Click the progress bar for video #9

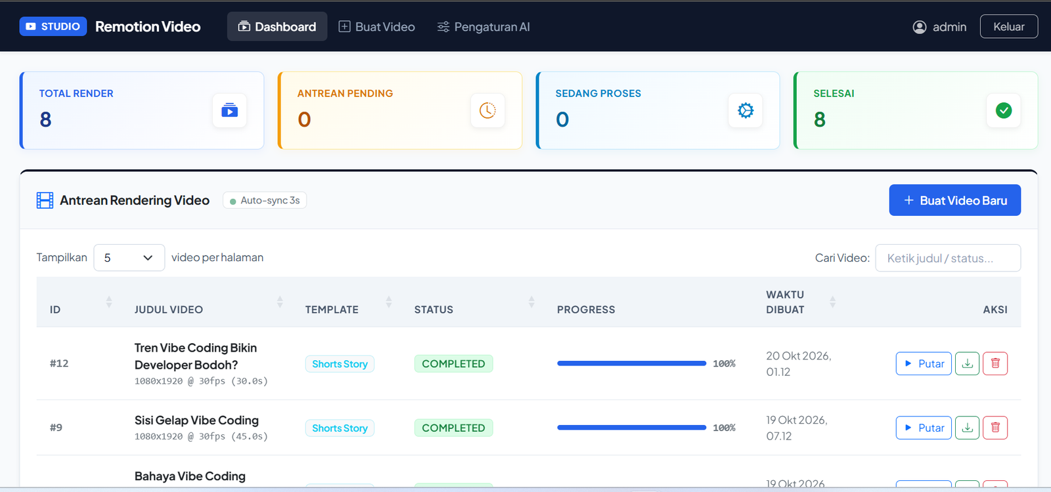coord(632,428)
